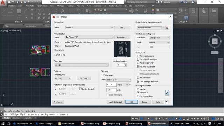Switch to the for students drawing file tab
Image resolution: width=224 pixels, height=126 pixels.
click(x=31, y=26)
